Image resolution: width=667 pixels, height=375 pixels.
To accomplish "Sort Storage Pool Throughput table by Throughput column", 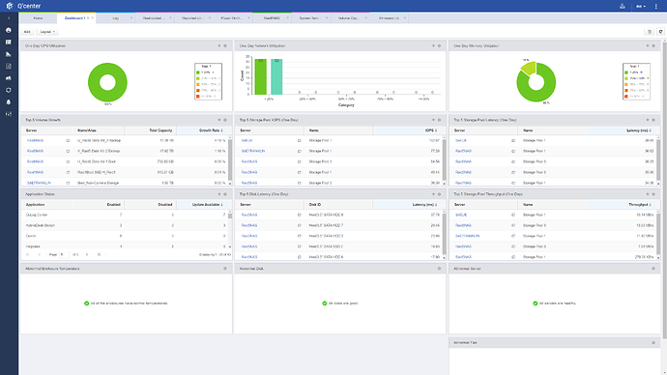I will pos(622,205).
